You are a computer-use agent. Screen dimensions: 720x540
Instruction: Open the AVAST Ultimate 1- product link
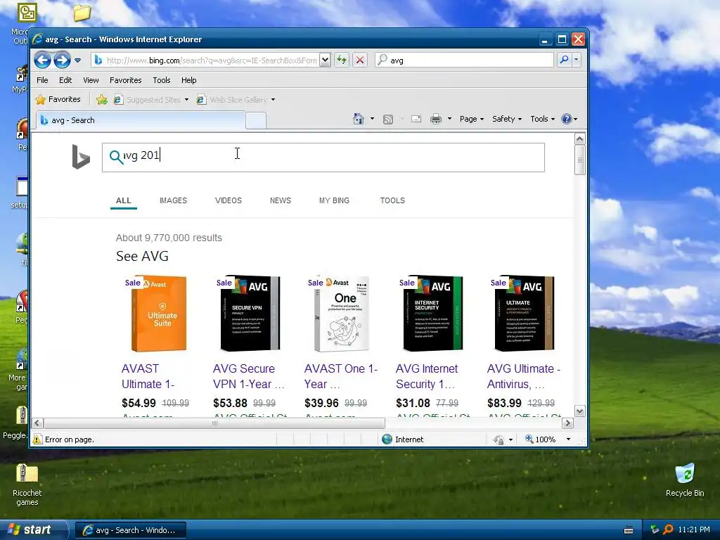click(x=148, y=377)
